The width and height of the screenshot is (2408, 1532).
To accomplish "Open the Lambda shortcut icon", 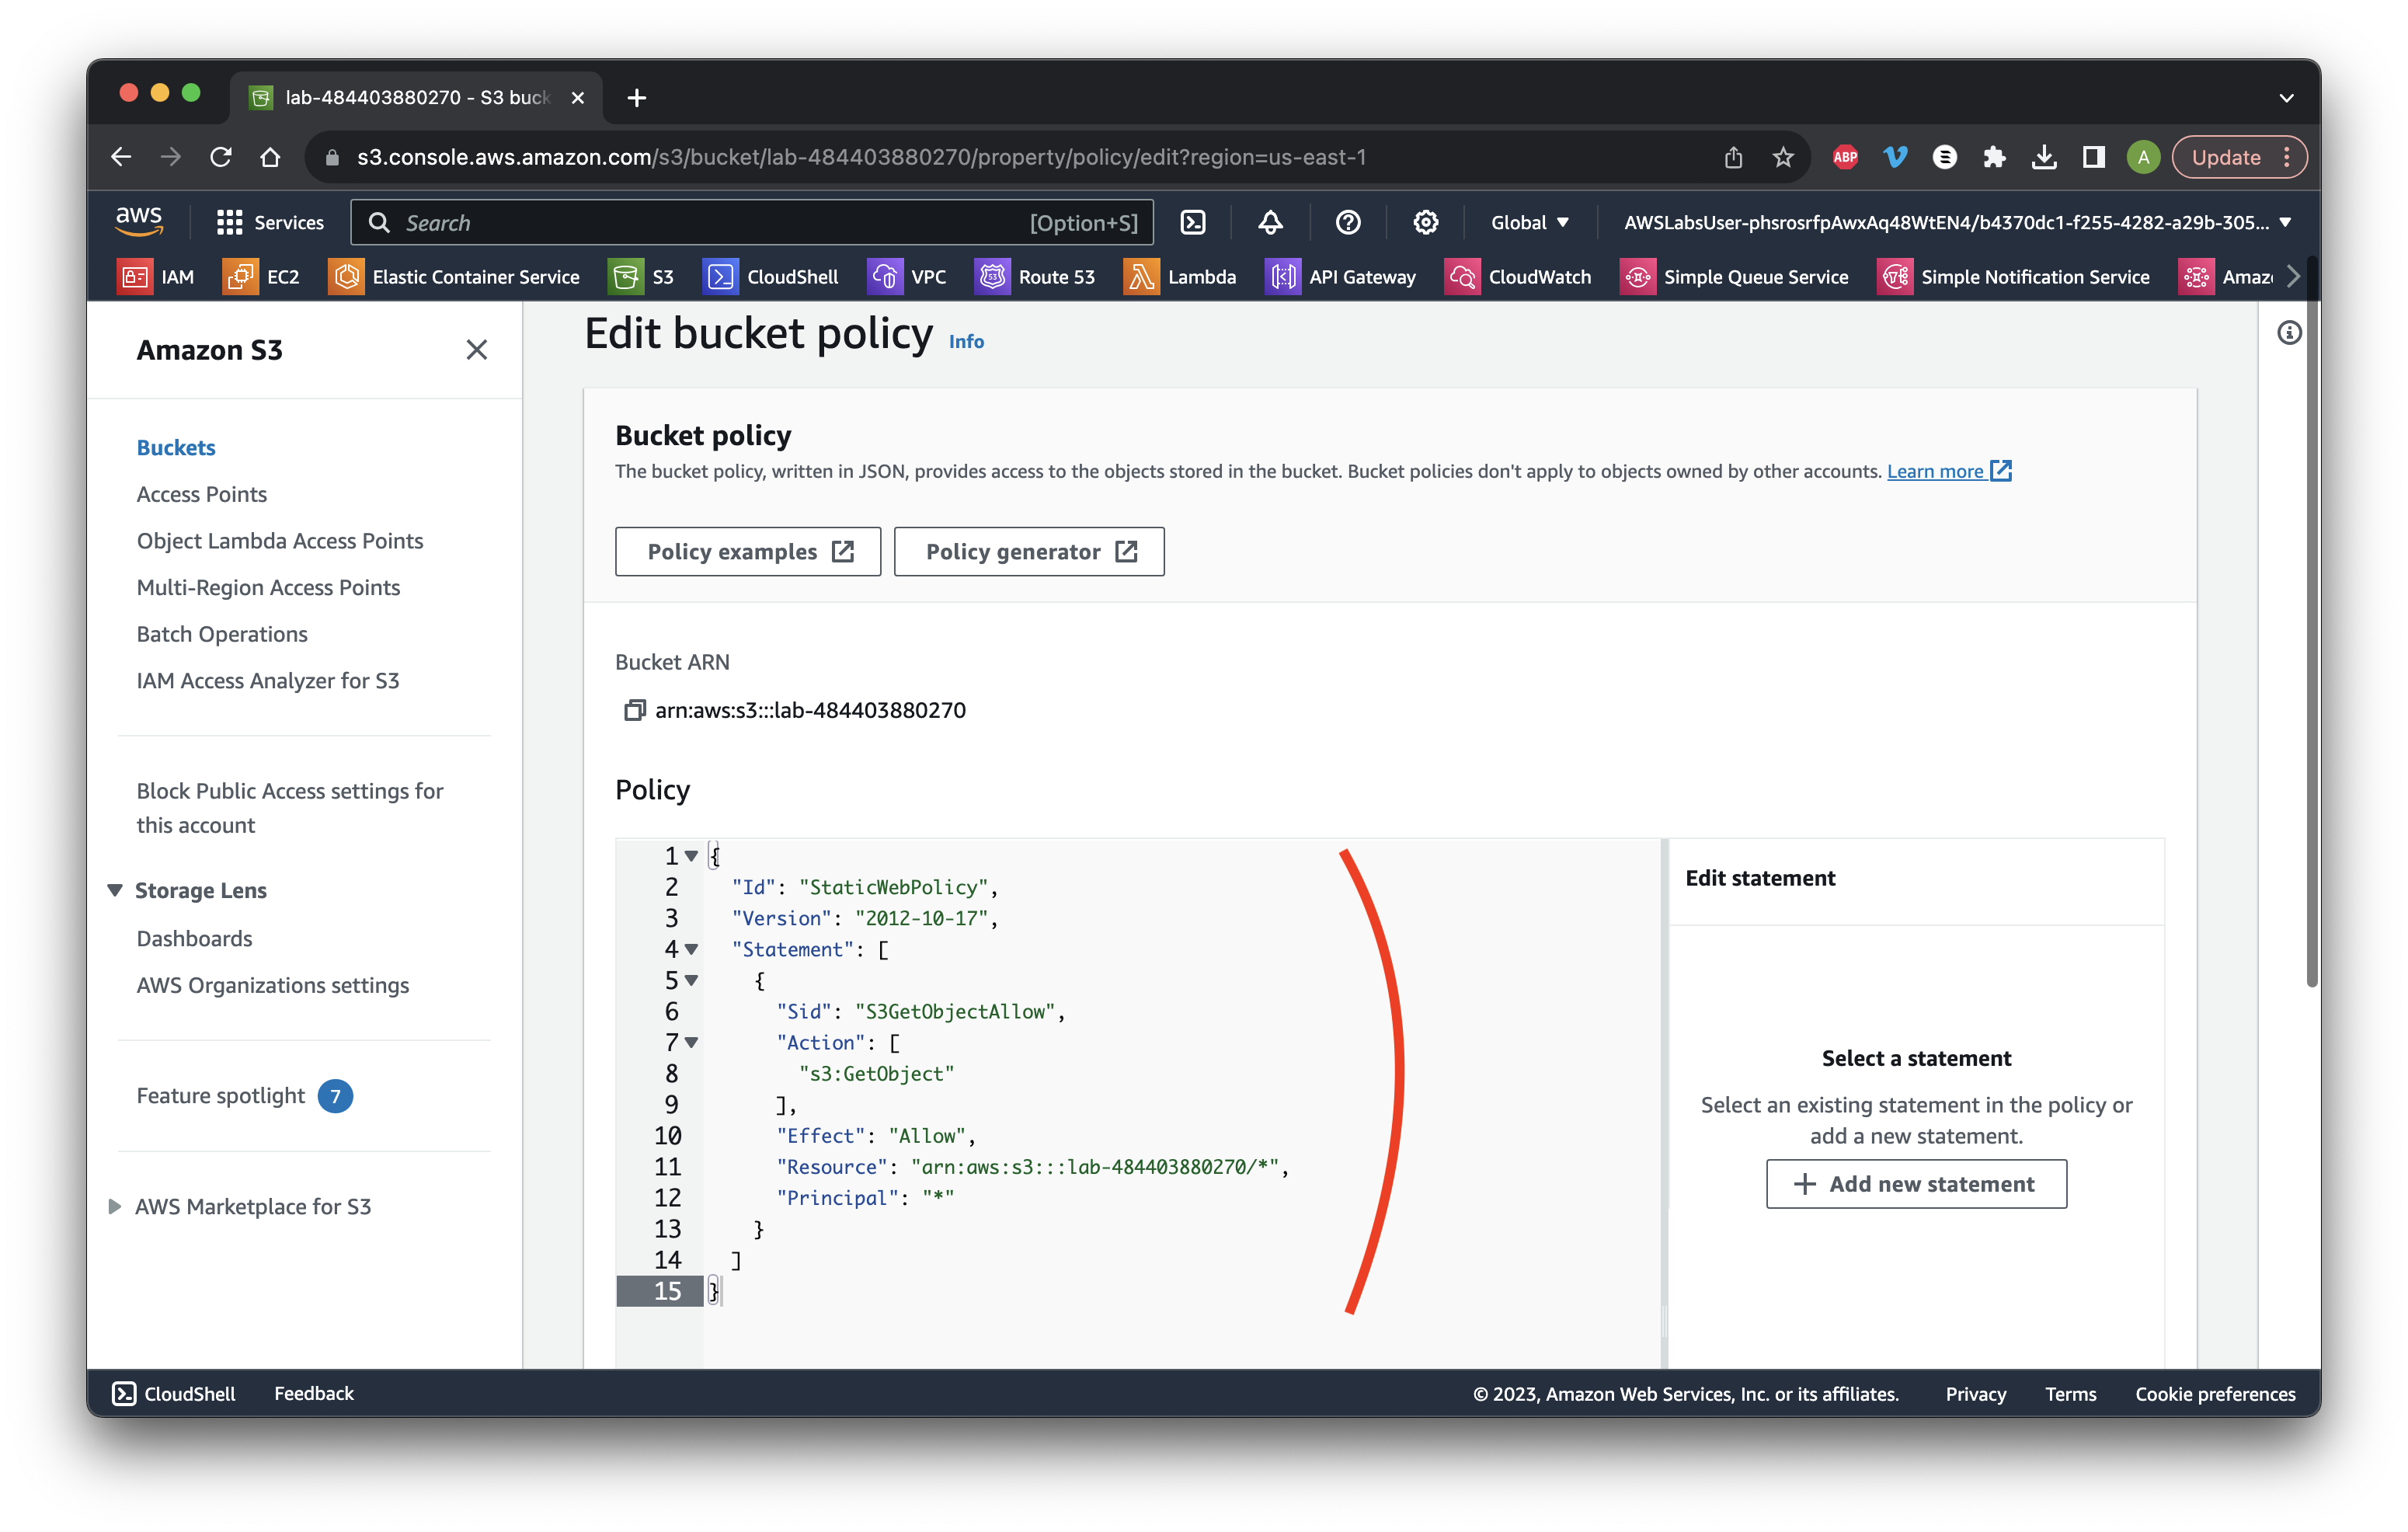I will click(1141, 277).
